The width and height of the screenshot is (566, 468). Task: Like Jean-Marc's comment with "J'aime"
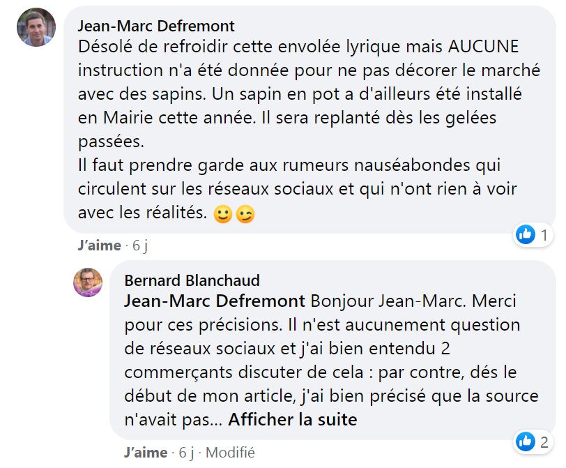tap(99, 246)
